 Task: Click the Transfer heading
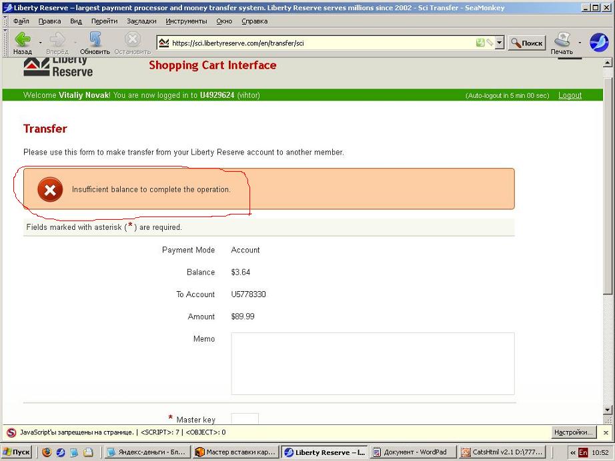45,129
